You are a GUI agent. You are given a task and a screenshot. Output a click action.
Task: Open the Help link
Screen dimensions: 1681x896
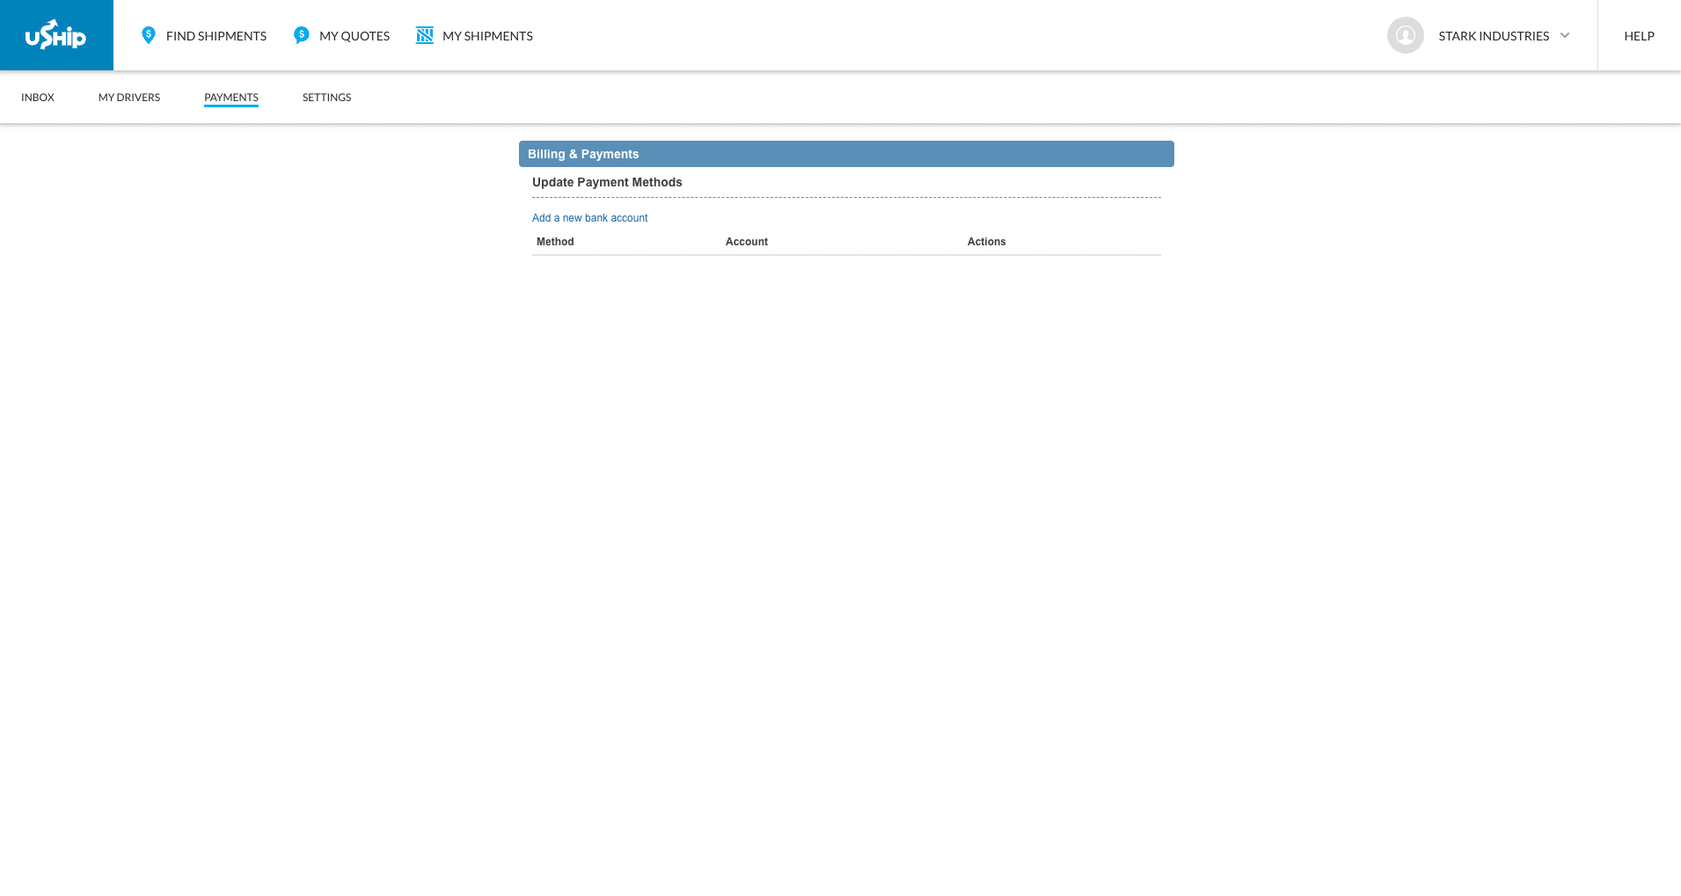[1639, 36]
